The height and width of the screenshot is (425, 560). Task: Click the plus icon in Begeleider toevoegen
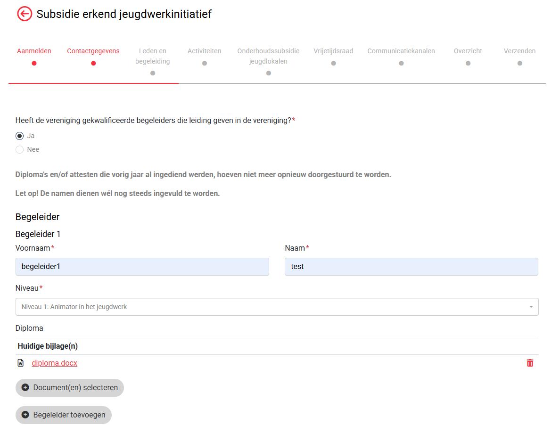coord(25,415)
